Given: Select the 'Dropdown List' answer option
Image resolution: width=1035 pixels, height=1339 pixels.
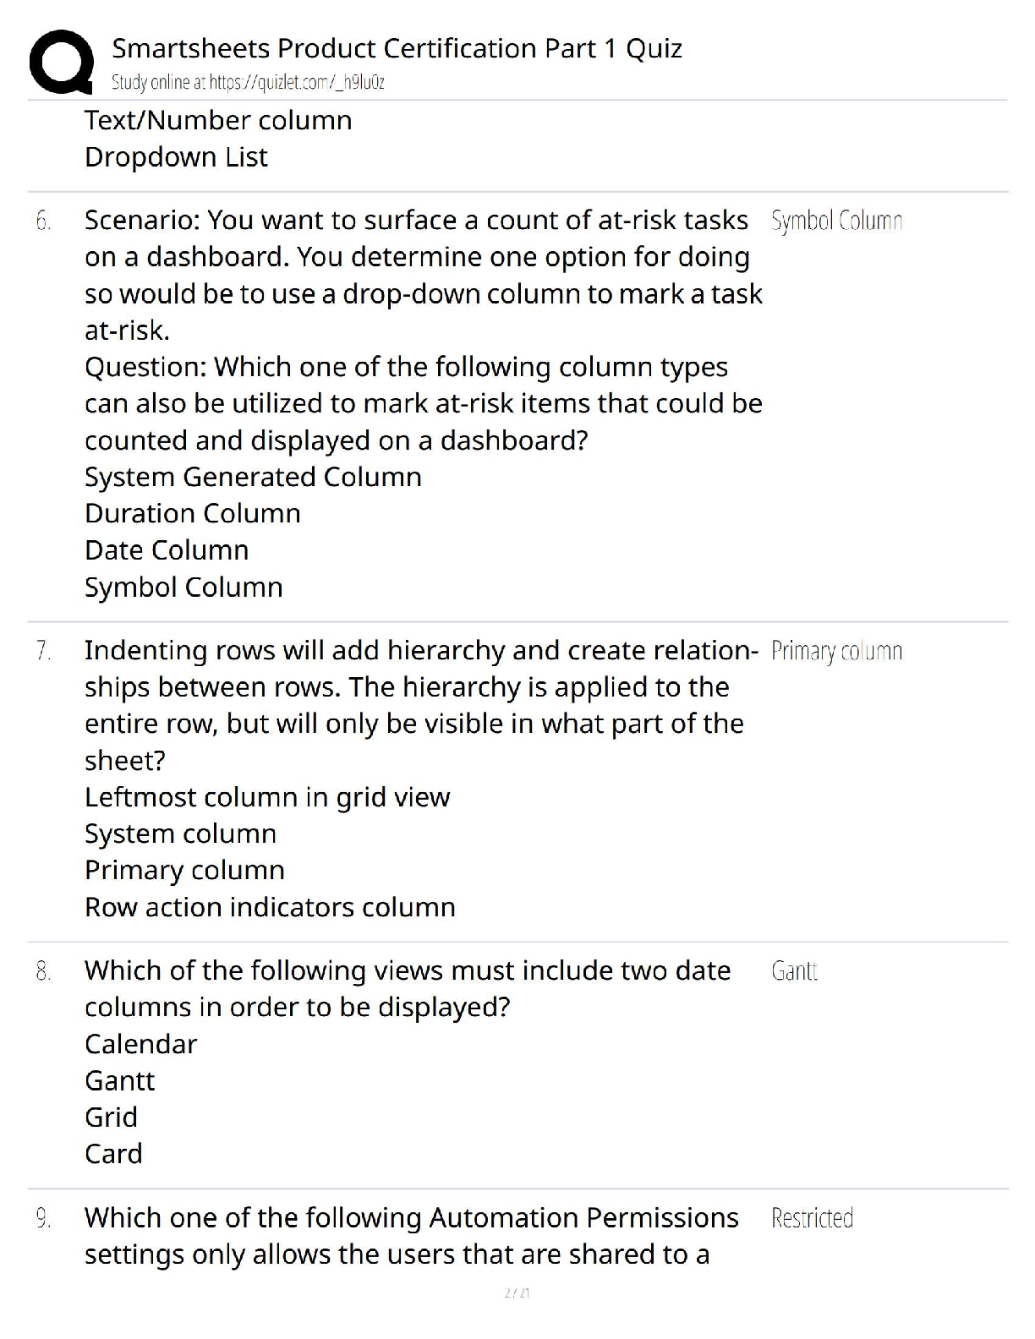Looking at the screenshot, I should [176, 157].
